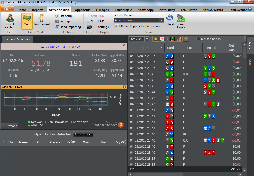Select the hand with line C,X,F
The height and width of the screenshot is (176, 254).
coord(185,140)
